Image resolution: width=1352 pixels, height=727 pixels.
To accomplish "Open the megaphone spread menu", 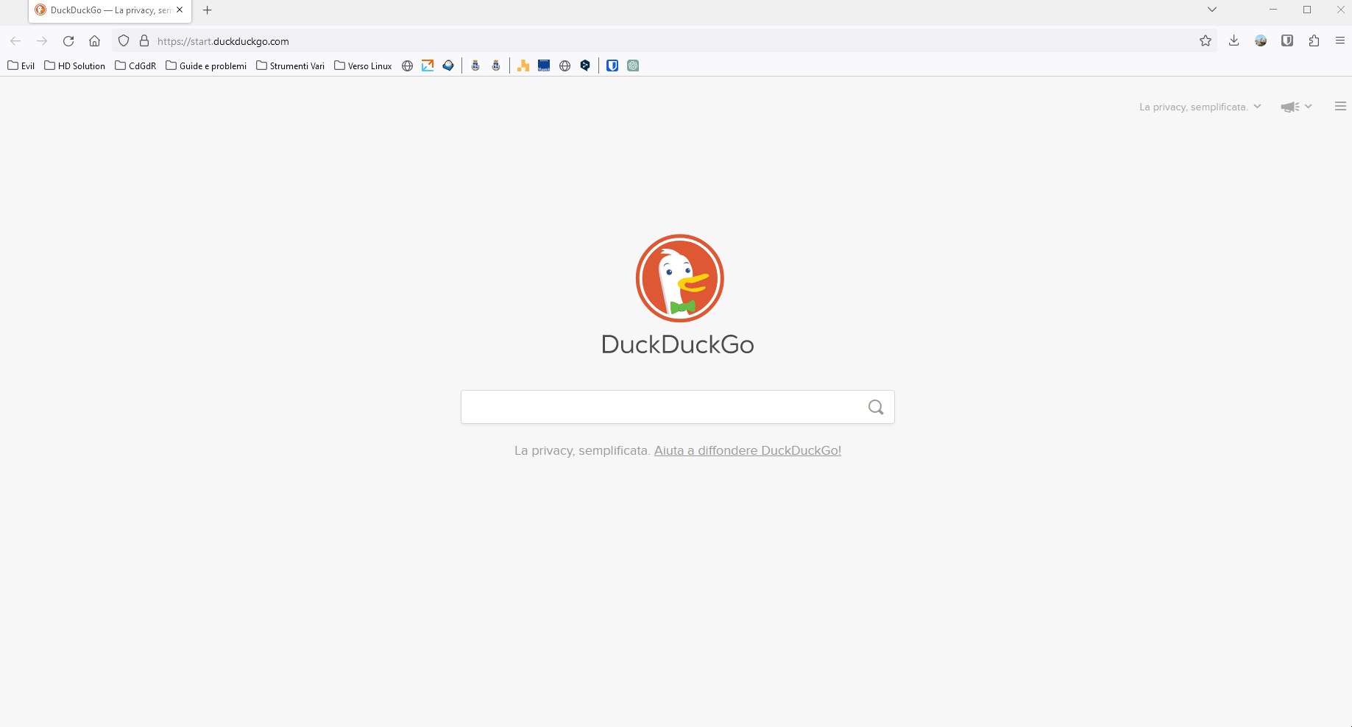I will 1296,107.
